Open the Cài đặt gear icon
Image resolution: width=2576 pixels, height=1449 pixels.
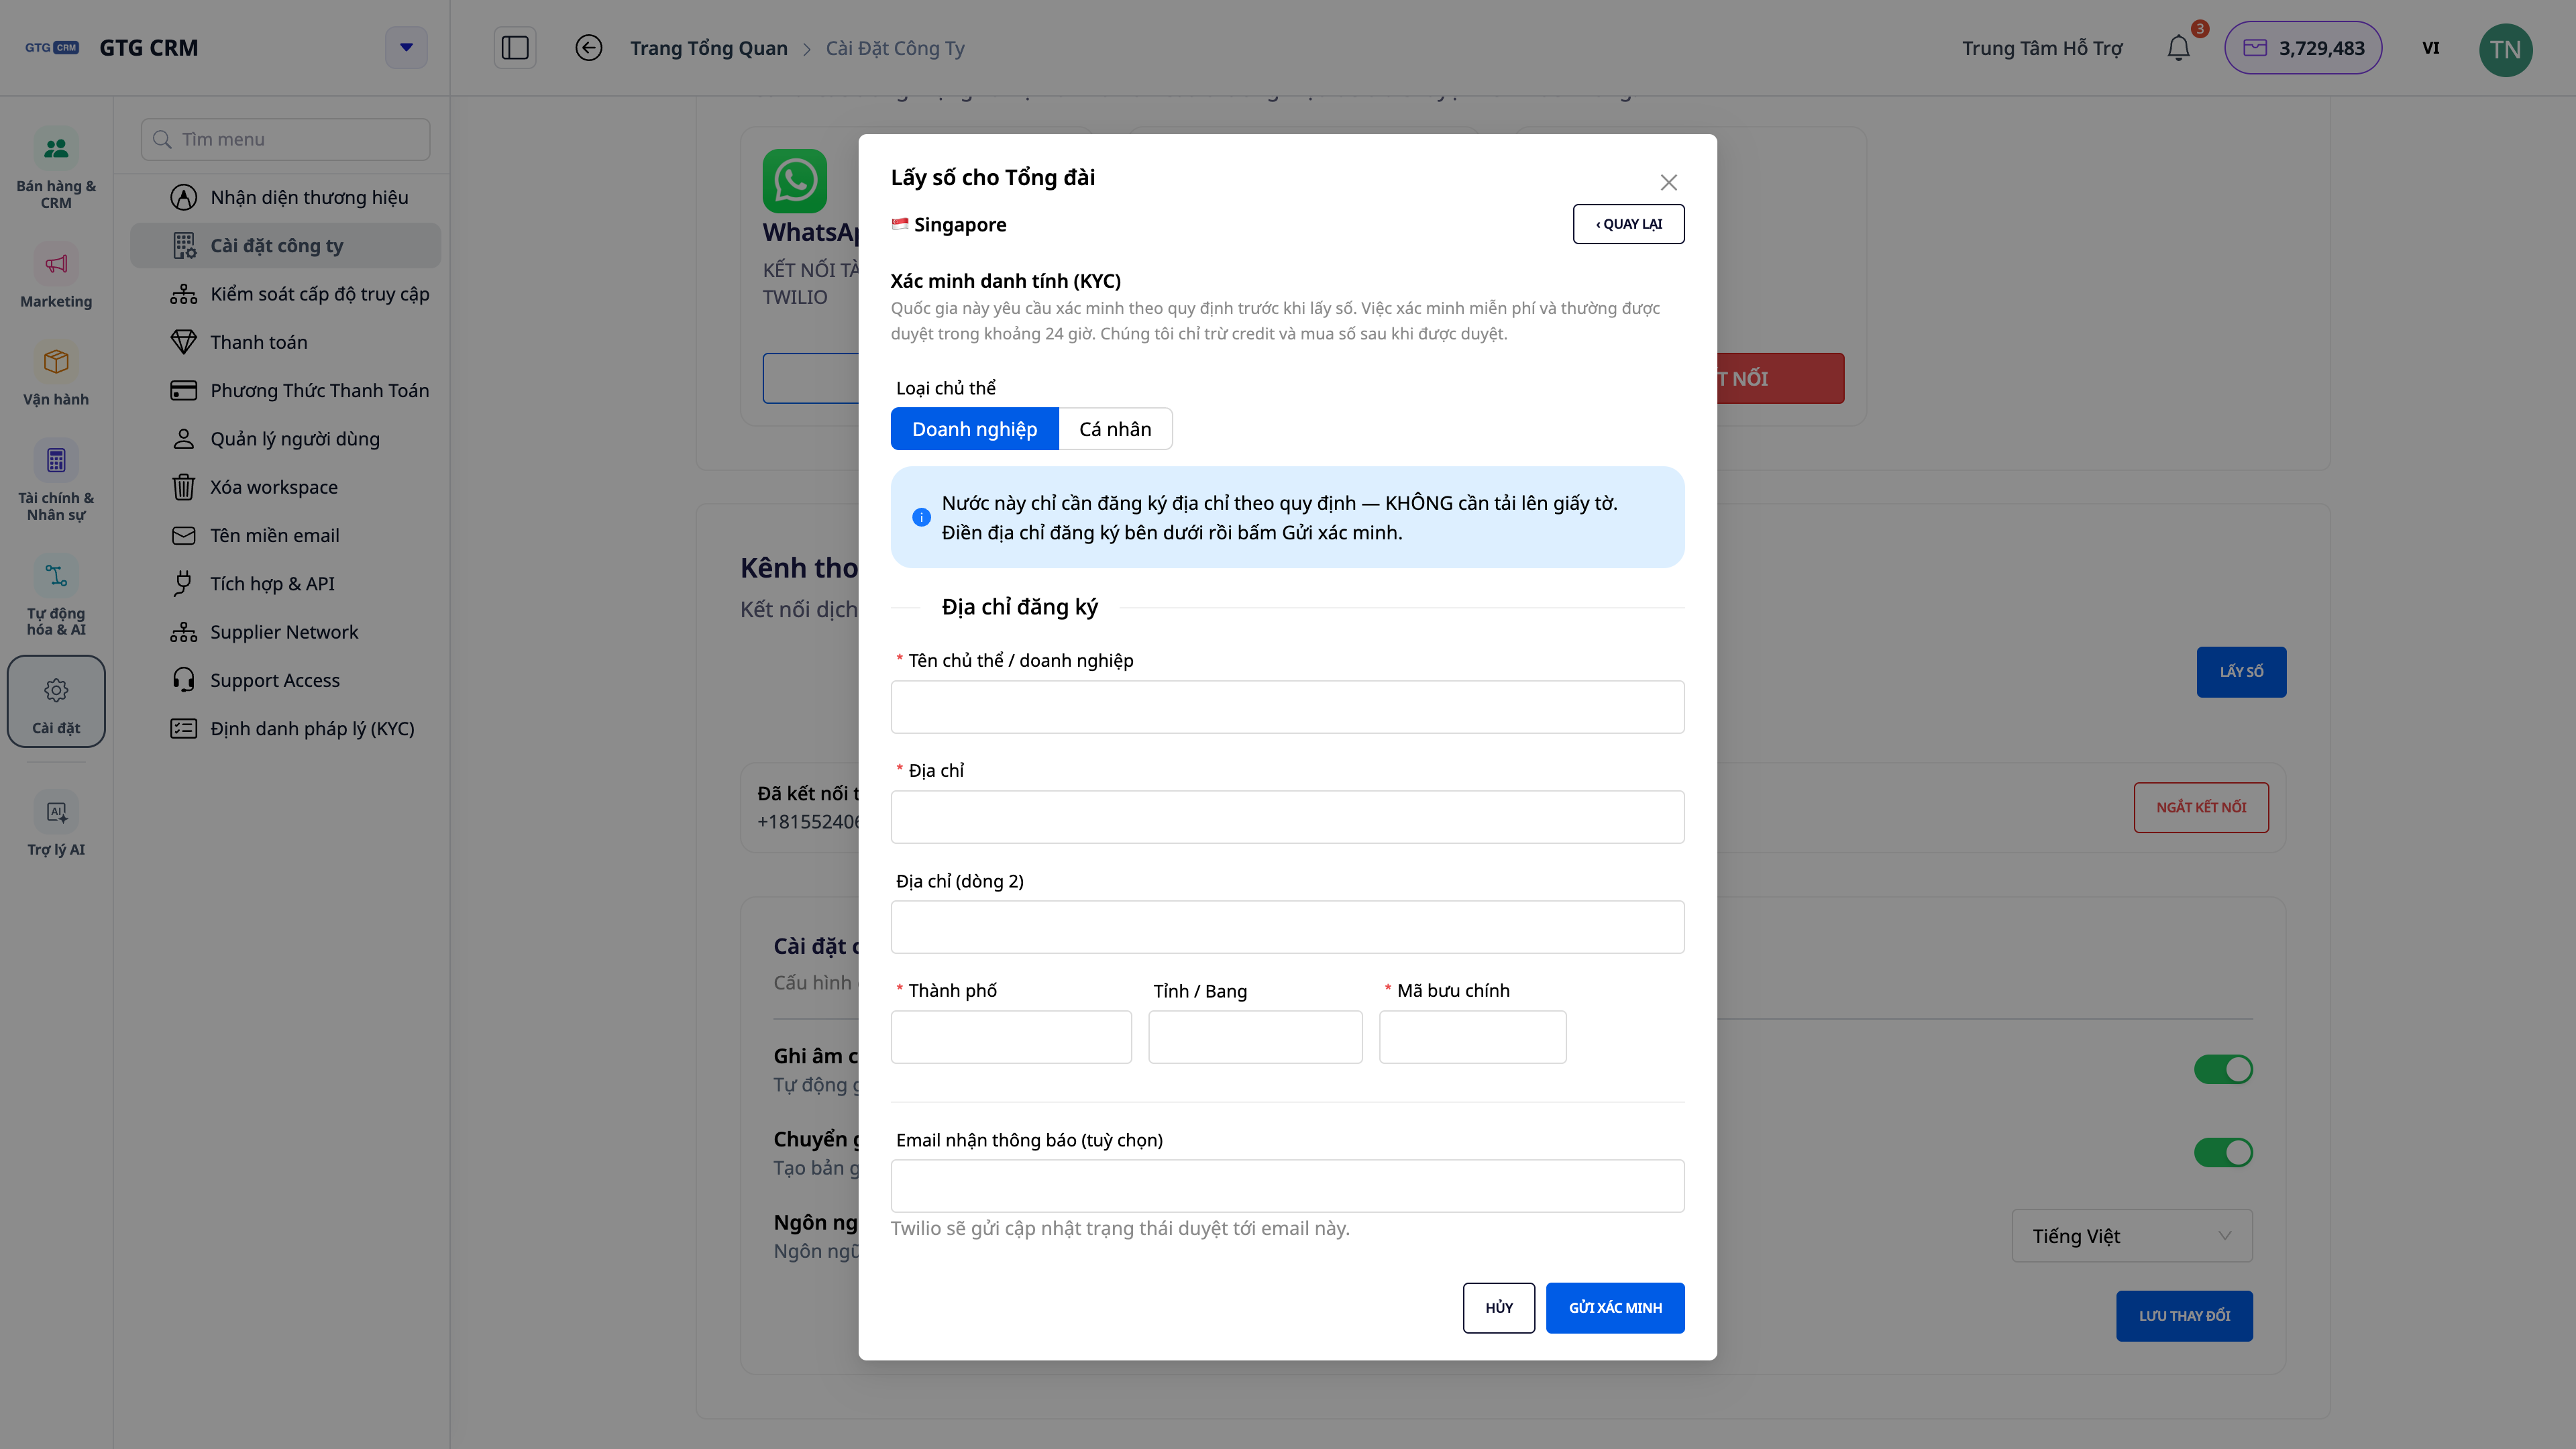[56, 690]
